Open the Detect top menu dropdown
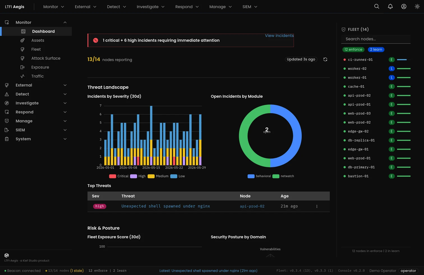424x275 pixels. click(x=116, y=7)
